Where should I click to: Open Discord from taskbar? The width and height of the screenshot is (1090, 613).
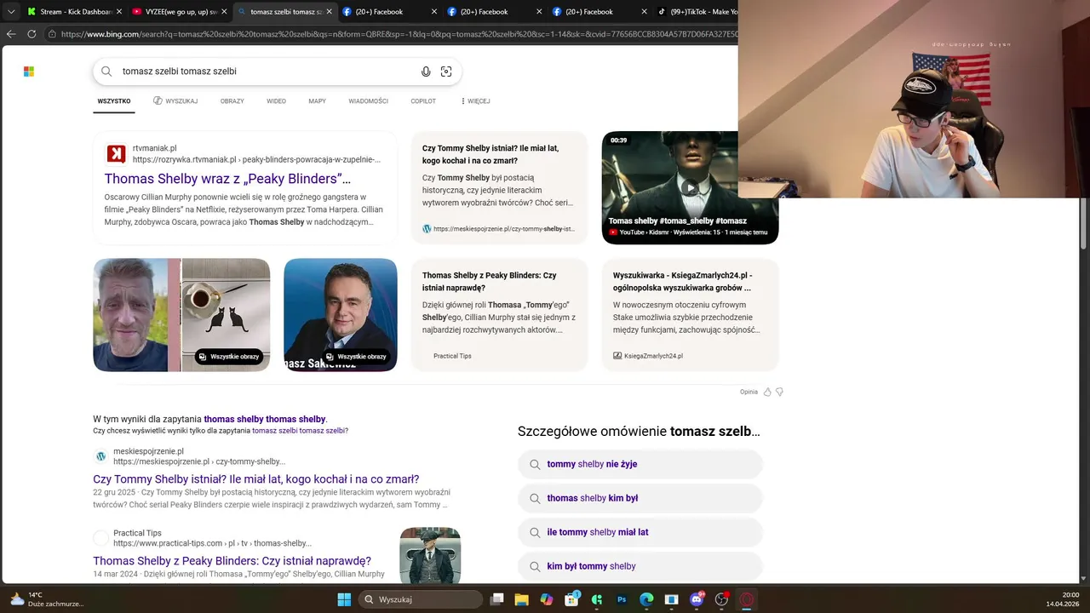697,599
